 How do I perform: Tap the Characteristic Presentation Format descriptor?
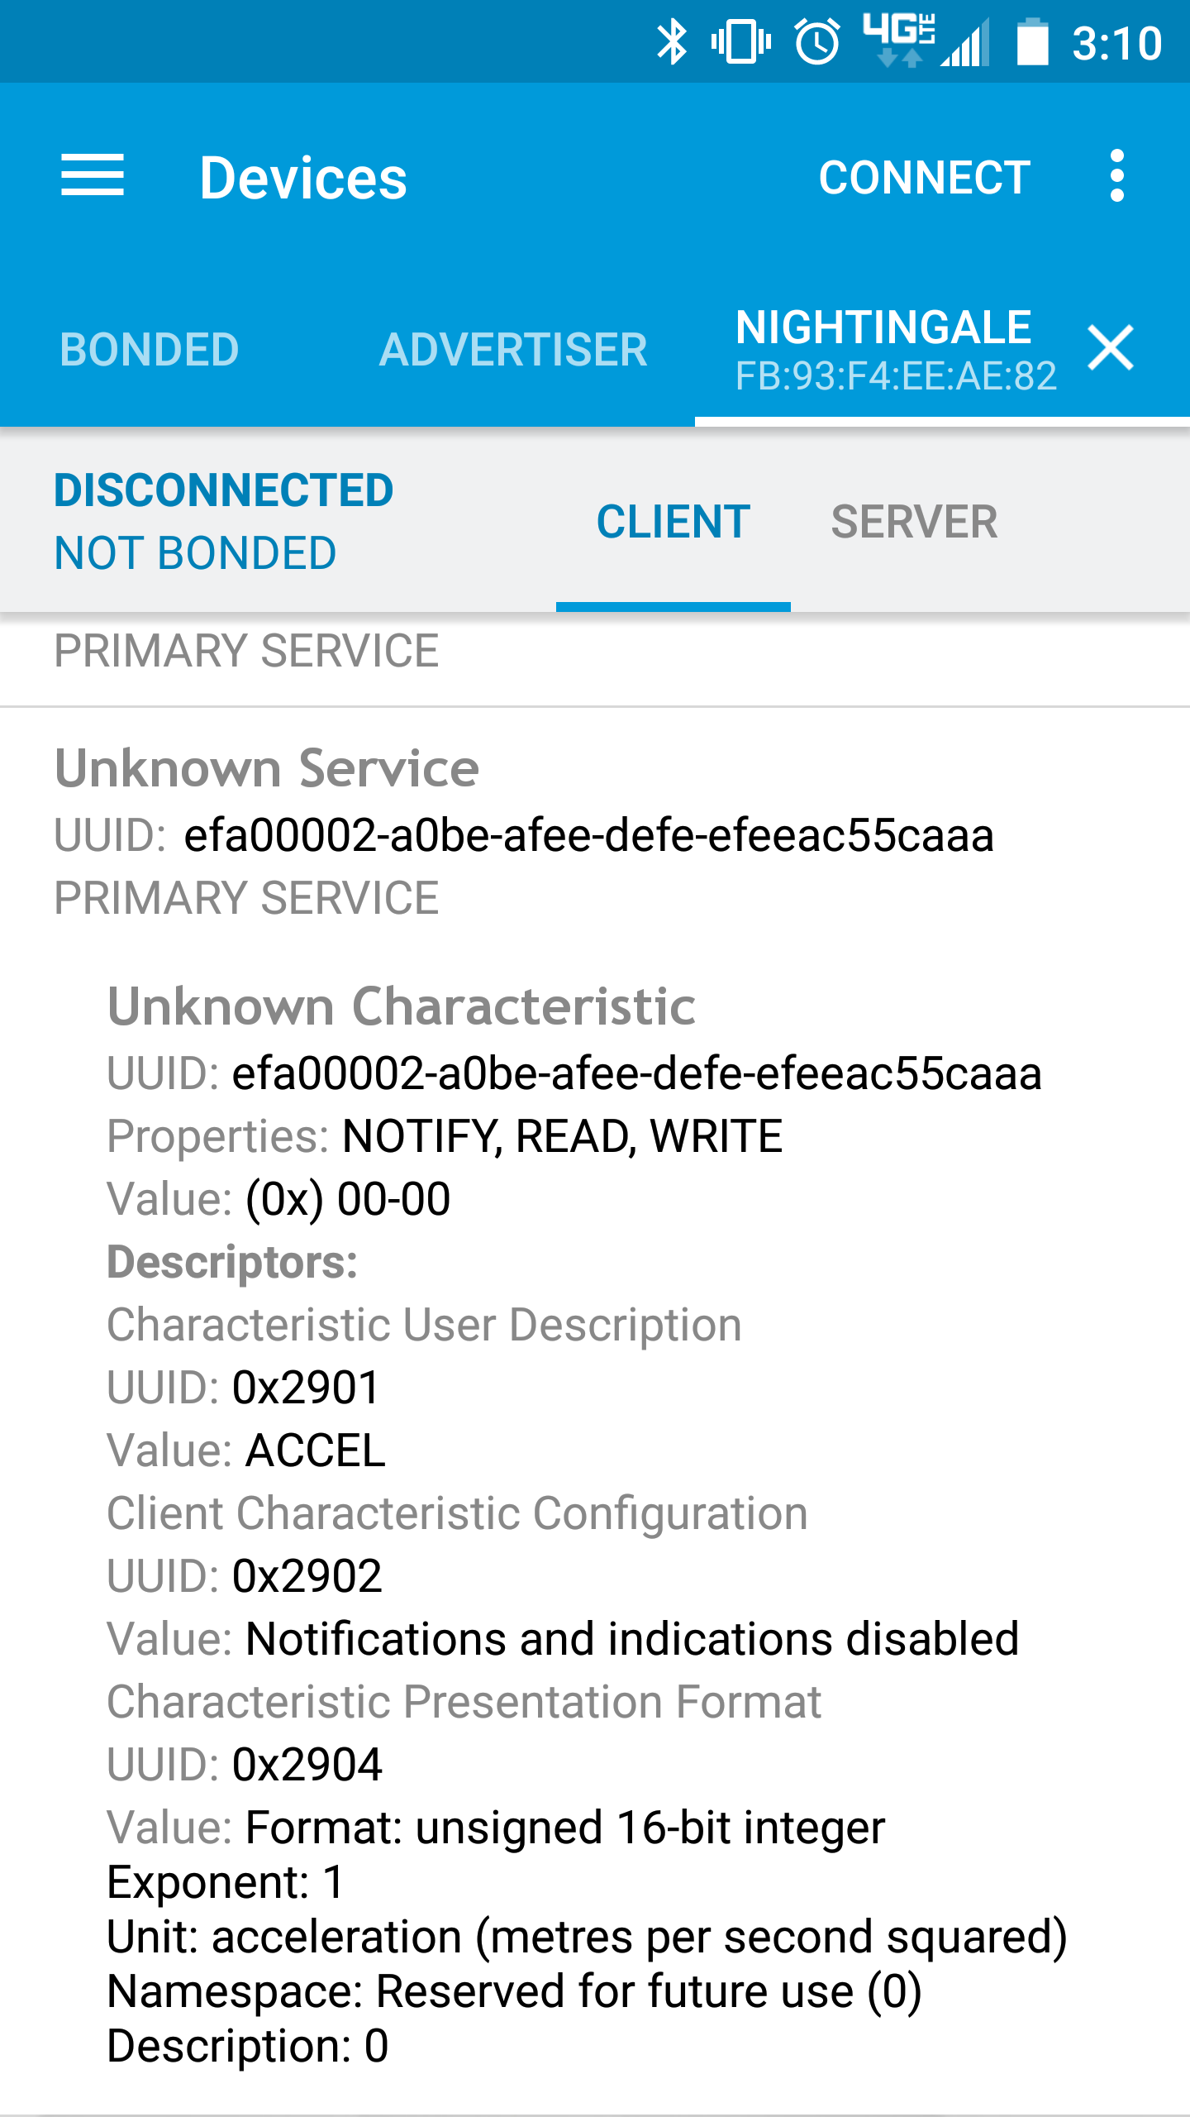click(464, 1703)
